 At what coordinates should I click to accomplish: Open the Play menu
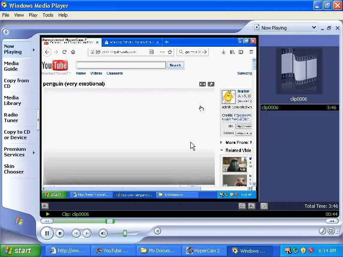(33, 15)
